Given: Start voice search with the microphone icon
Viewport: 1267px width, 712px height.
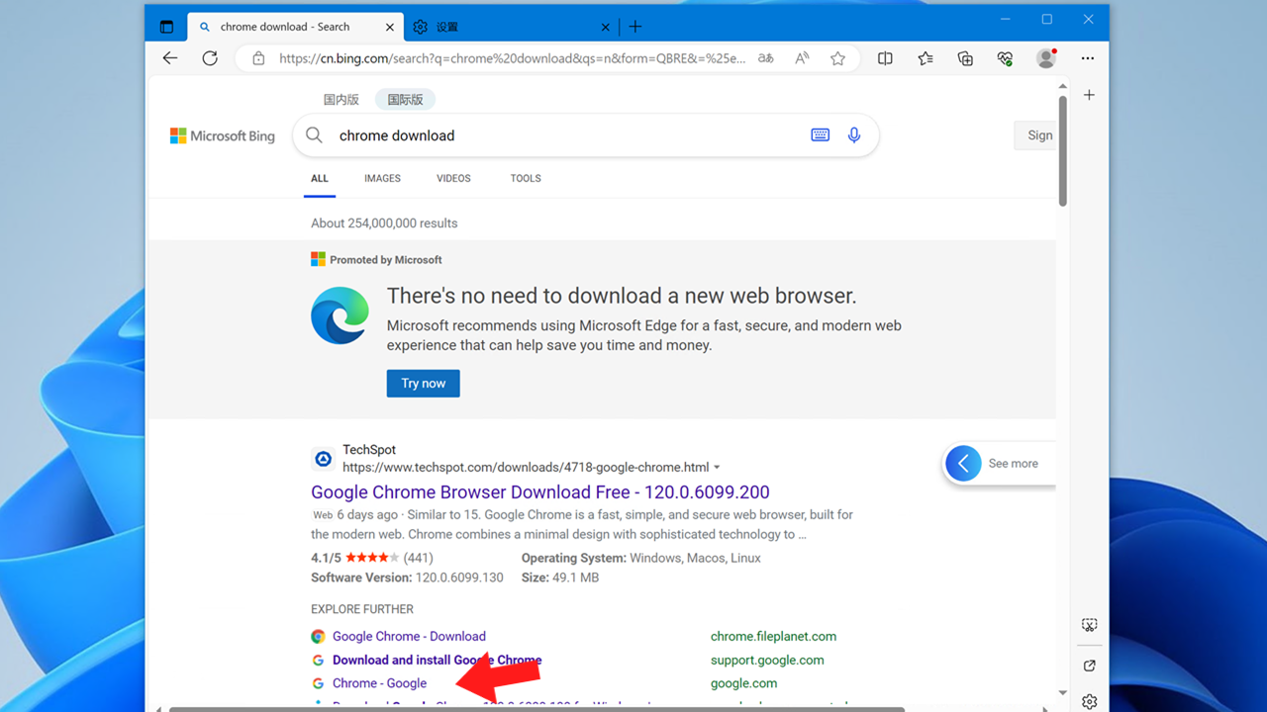Looking at the screenshot, I should (854, 135).
